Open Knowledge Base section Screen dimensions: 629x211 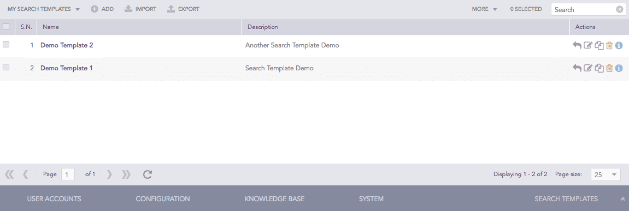click(275, 198)
